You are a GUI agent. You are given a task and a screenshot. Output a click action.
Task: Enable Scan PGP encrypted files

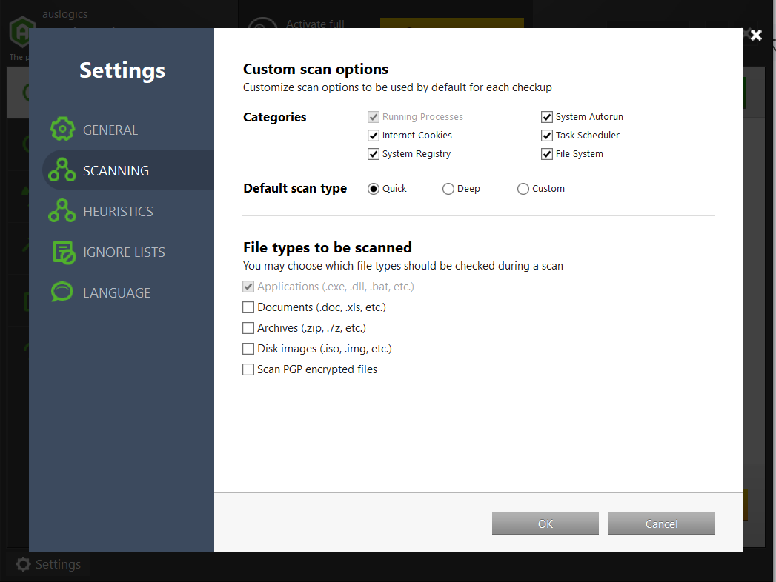[248, 369]
